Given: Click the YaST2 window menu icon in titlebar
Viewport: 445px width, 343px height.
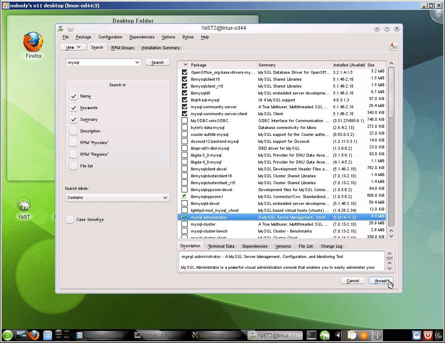Looking at the screenshot, I should pos(60,28).
